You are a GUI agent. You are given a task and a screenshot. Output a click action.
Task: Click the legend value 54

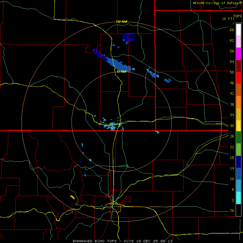pos(232,62)
